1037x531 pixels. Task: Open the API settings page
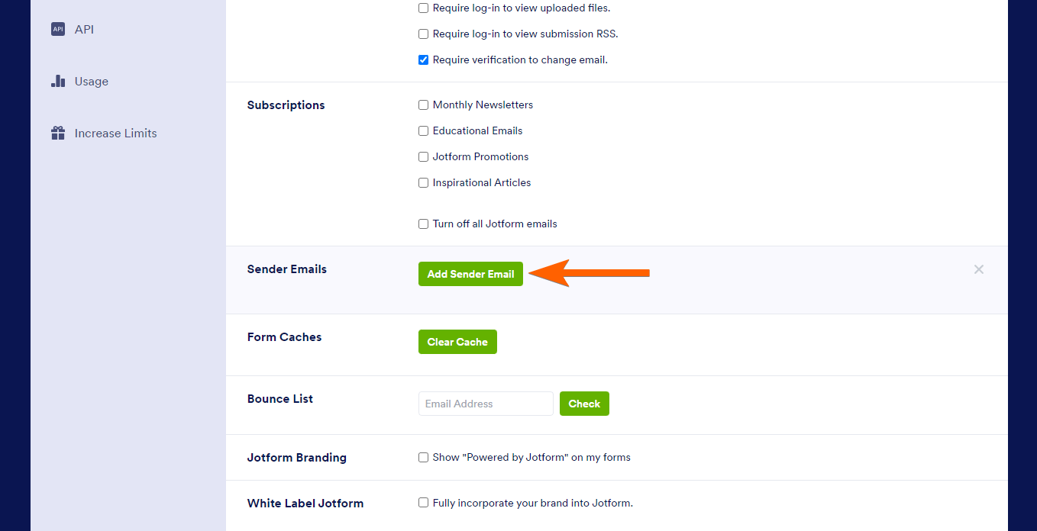click(84, 30)
